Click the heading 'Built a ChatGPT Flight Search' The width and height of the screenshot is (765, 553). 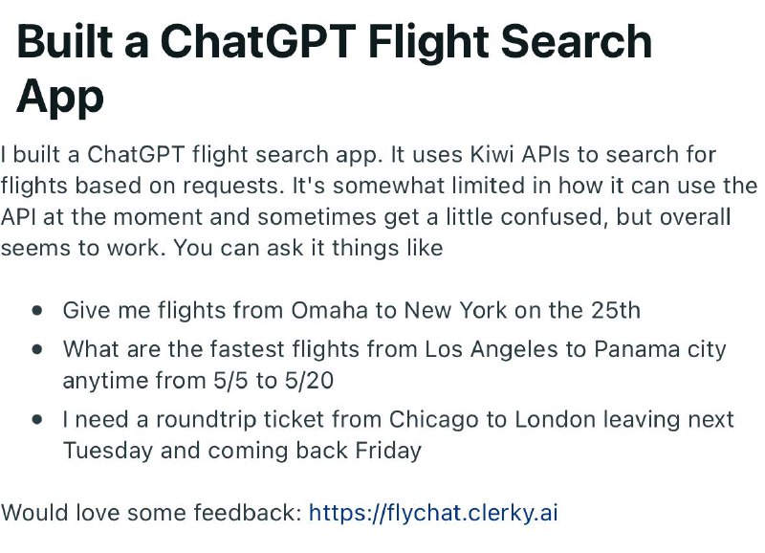click(334, 41)
